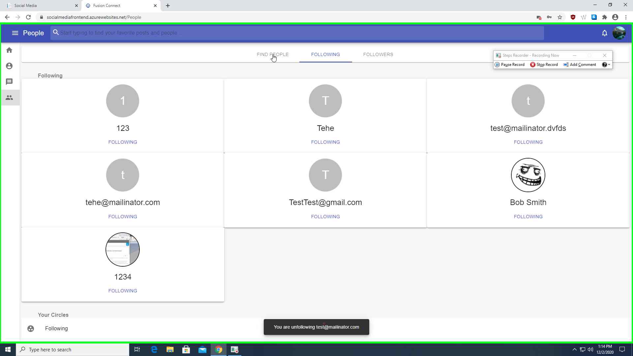Open the user profile avatar menu

coord(619,33)
